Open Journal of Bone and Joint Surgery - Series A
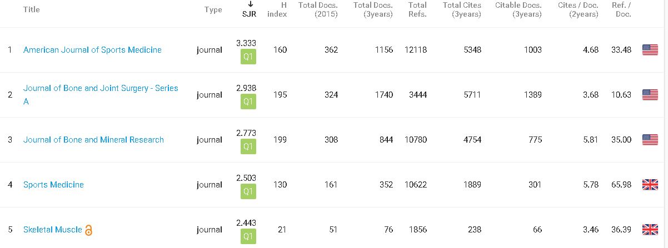This screenshot has height=248, width=668. [101, 95]
